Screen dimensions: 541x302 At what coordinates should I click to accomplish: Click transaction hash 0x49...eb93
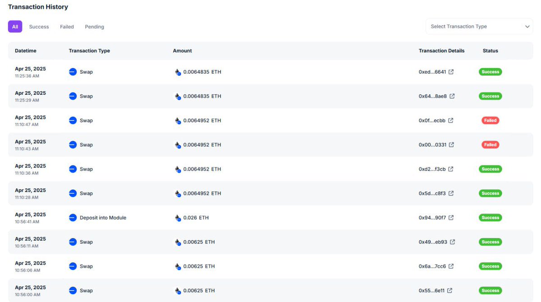(433, 242)
